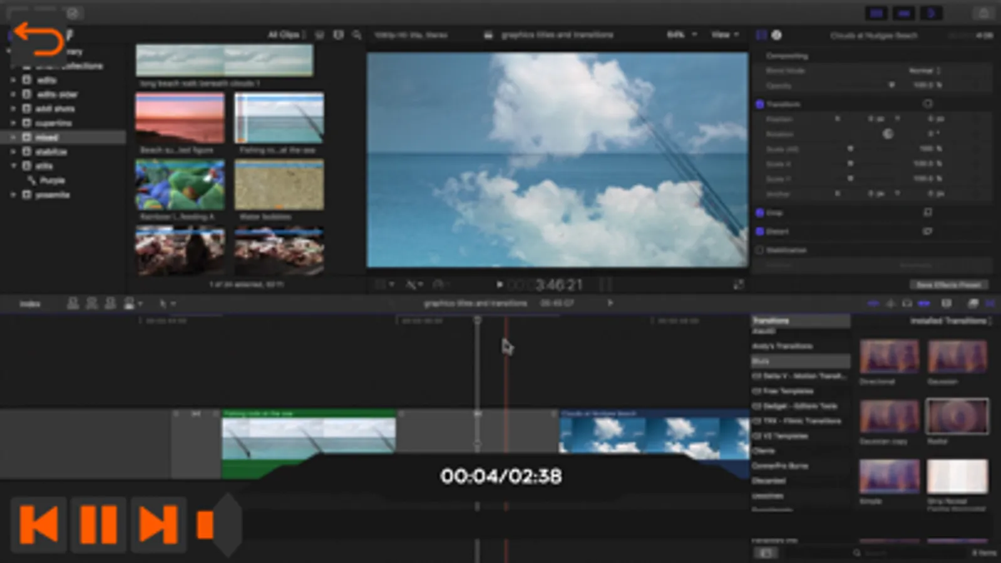Screen dimensions: 1001x563
Task: Enable the Stabilization checkbox in the inspector
Action: (x=760, y=250)
